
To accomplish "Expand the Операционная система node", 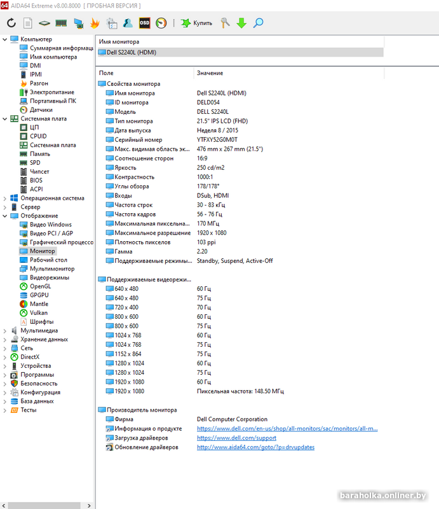I will point(4,199).
